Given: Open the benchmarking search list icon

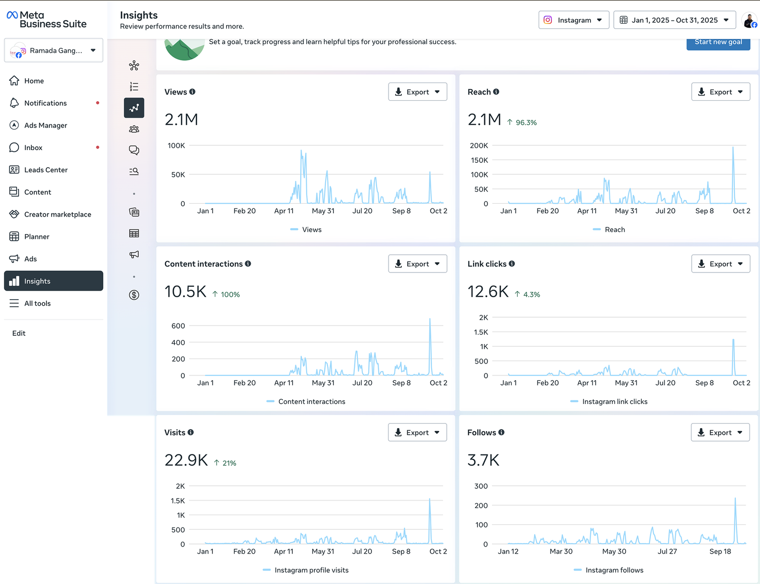Looking at the screenshot, I should pyautogui.click(x=134, y=171).
